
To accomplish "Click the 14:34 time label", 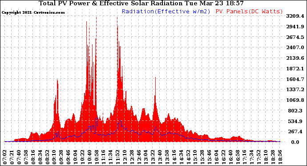I will click(x=181, y=157).
